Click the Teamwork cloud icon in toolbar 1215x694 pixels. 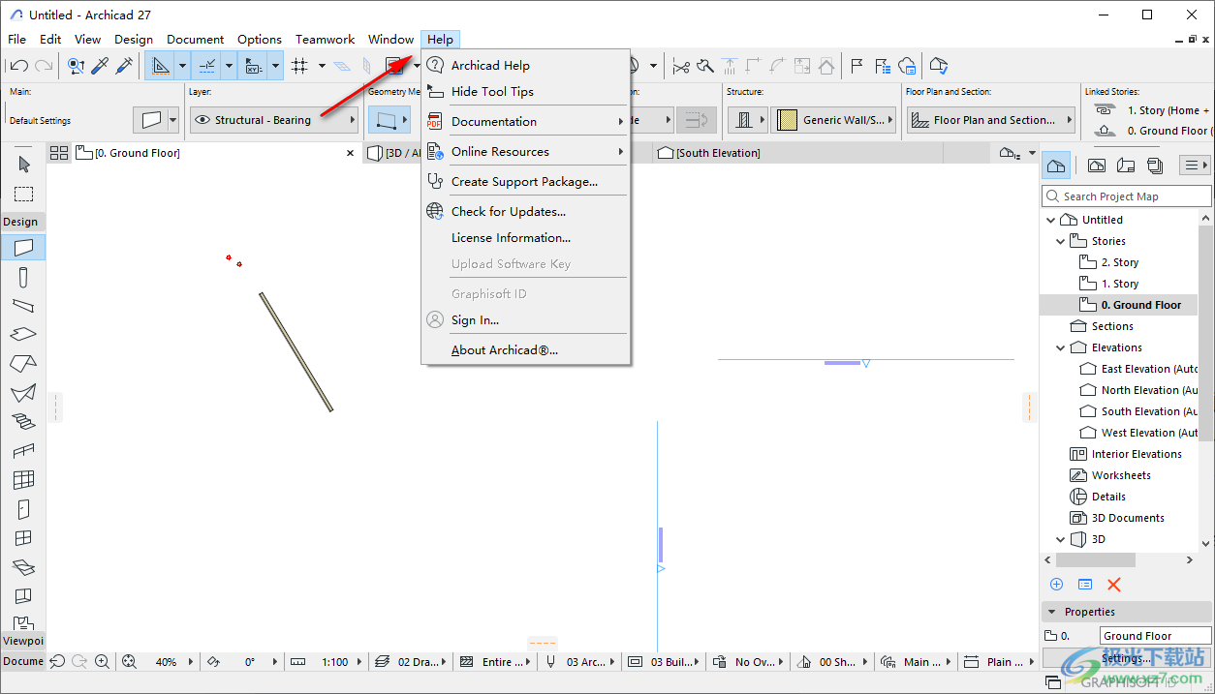pos(907,66)
